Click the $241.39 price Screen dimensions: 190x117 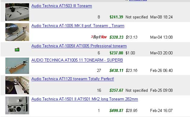click(116, 17)
